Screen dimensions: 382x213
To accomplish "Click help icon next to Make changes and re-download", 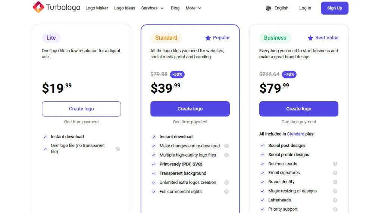I will click(x=226, y=146).
